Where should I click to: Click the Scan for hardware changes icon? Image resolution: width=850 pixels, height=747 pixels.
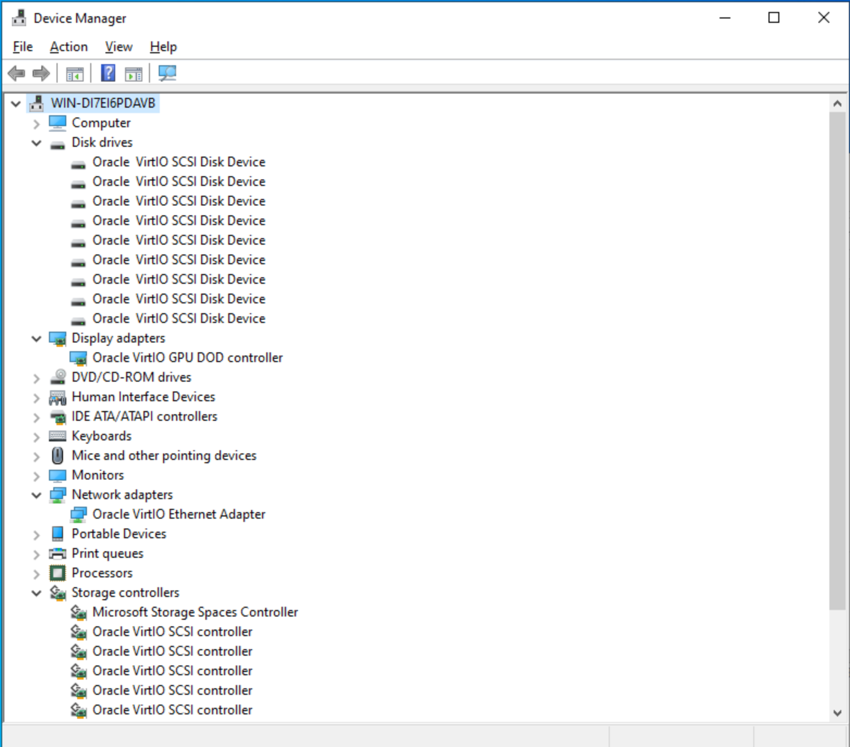click(167, 73)
